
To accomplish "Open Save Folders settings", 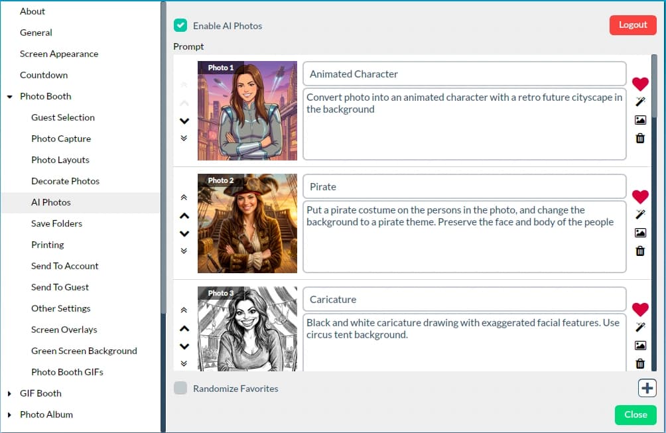I will click(x=56, y=223).
